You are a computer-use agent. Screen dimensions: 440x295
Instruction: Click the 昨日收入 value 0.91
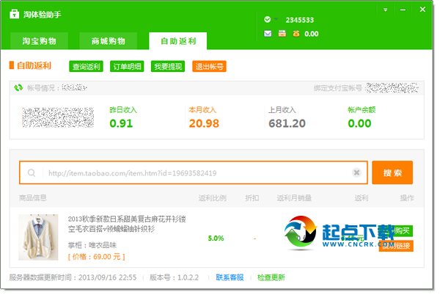coord(121,123)
